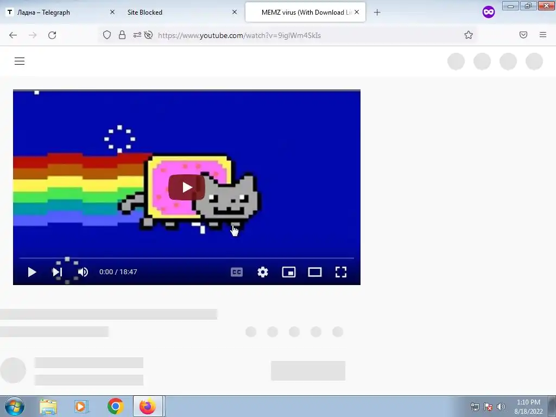
Task: Open video settings gear menu
Action: (263, 272)
